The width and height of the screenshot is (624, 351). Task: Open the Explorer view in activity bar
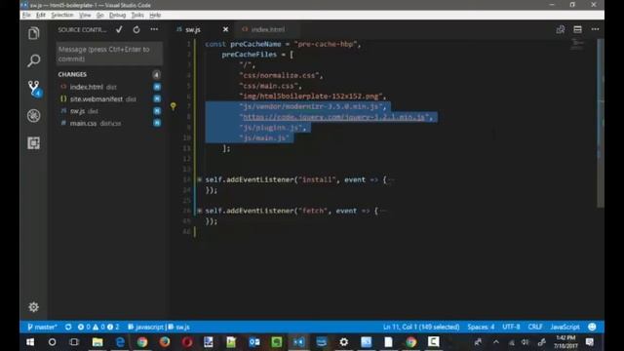34,33
